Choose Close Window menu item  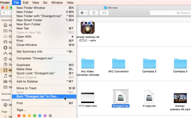(44, 45)
